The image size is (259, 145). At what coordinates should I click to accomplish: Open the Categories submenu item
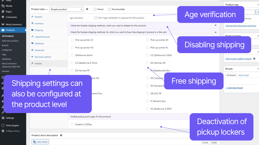click(7, 50)
